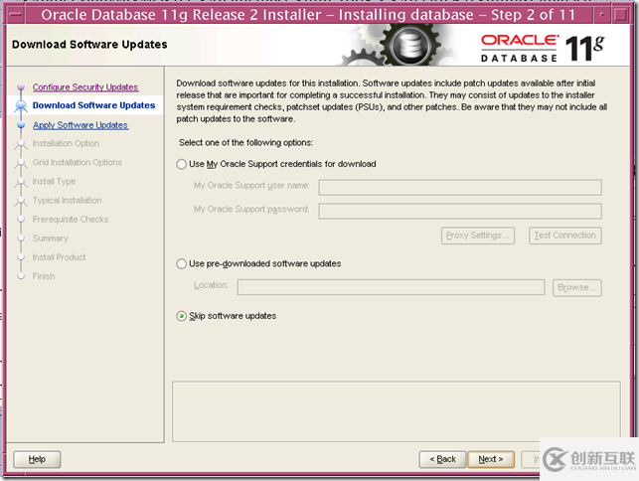Click the Location input field
Screen dimensions: 639x481
point(391,287)
